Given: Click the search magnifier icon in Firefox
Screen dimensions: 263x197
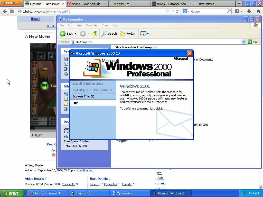Looking at the screenshot, I should click(228, 11).
